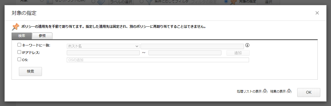
Task: Open 結果の表示 link
Action: [281, 91]
